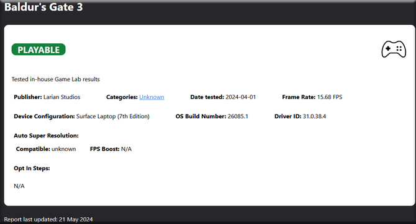Viewport: 416px width, 224px height.
Task: Click Device Configuration Surface Laptop (7th Edition)
Action: coord(82,116)
